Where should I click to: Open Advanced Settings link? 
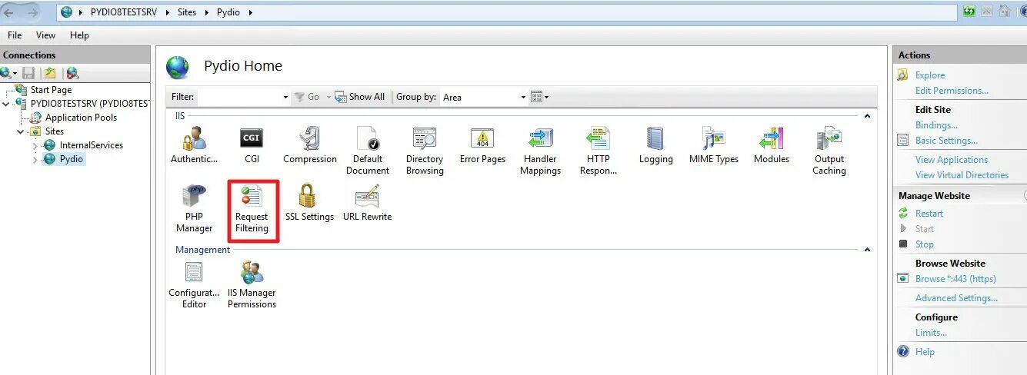tap(956, 298)
